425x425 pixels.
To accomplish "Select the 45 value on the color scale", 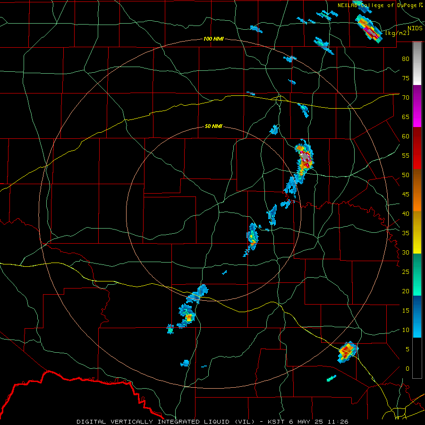I will point(406,195).
